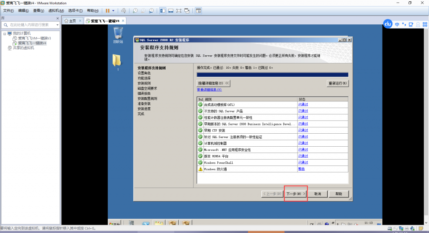The image size is (429, 233).
Task: Click the 状态 column header
Action: (323, 99)
